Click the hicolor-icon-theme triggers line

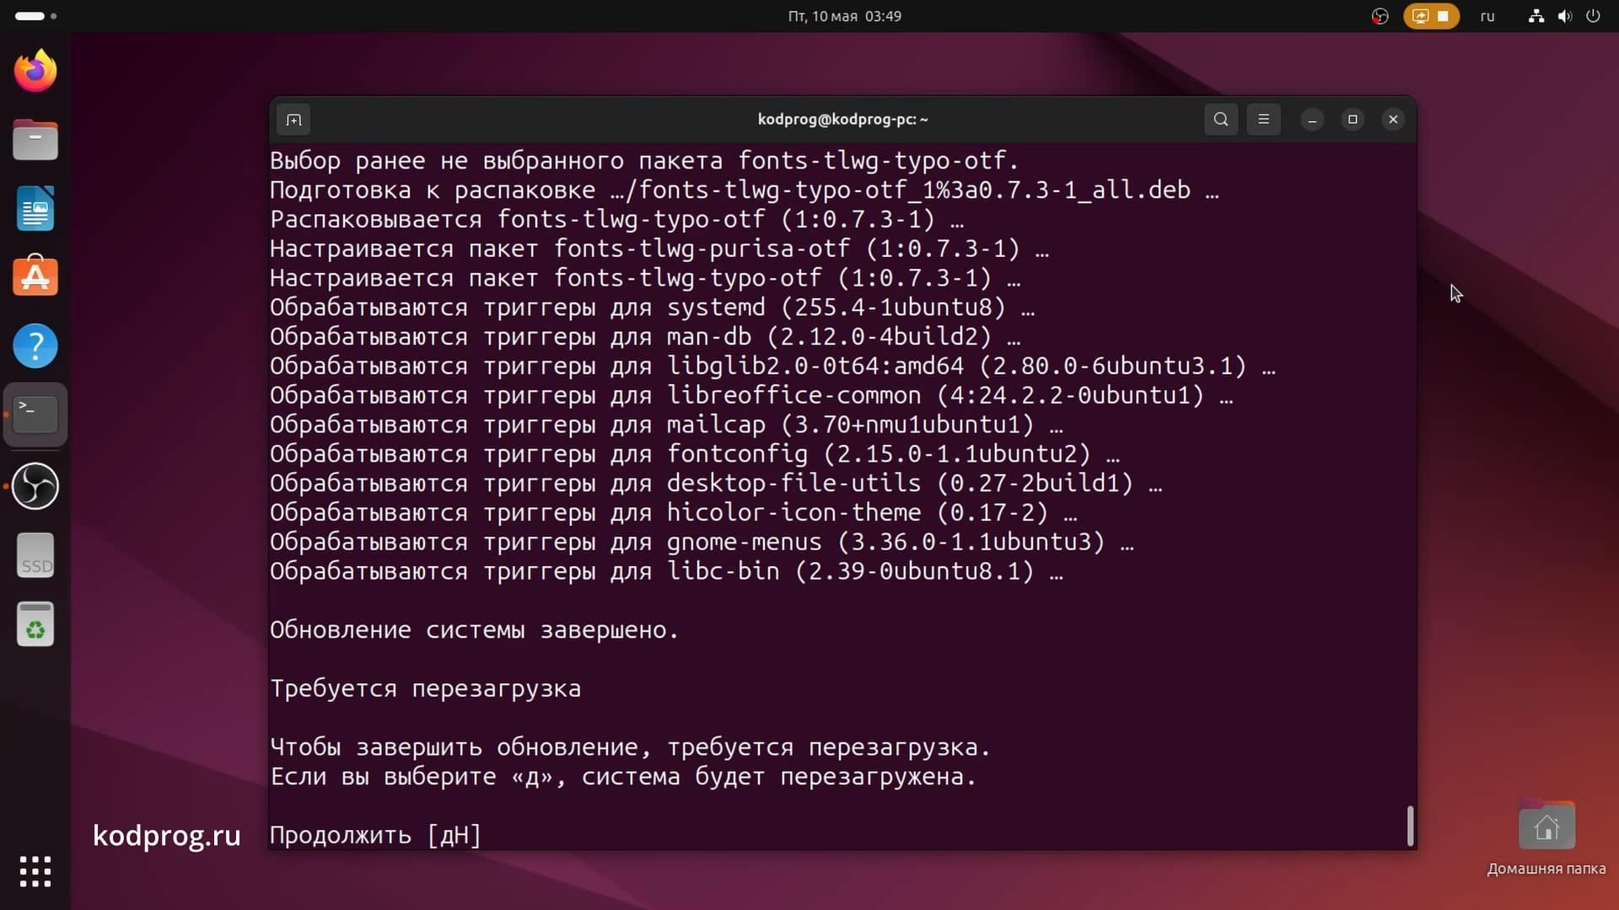(x=673, y=512)
